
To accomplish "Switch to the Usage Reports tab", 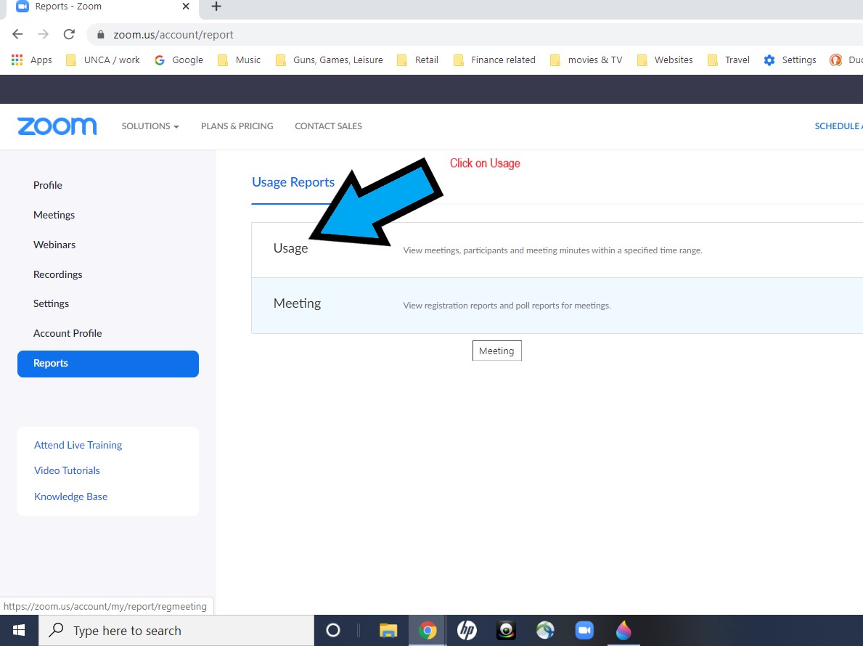I will pos(293,182).
